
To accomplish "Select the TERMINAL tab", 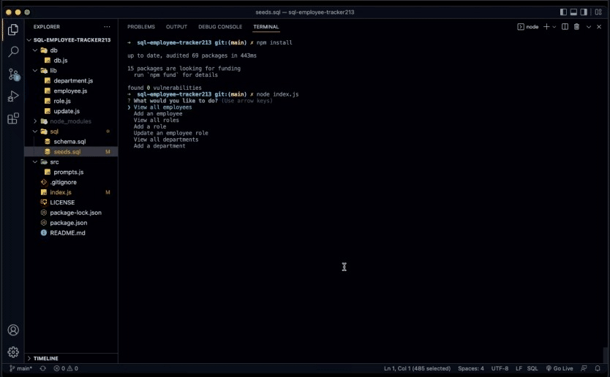I will pos(266,27).
